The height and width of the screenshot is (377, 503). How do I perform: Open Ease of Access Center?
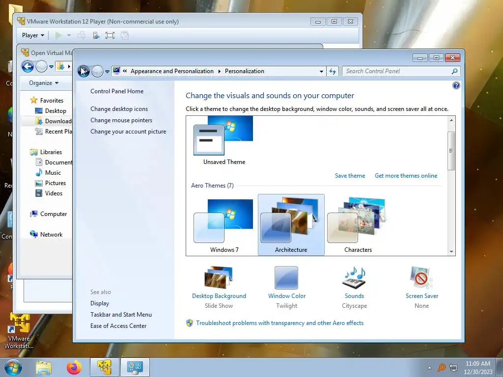click(118, 326)
